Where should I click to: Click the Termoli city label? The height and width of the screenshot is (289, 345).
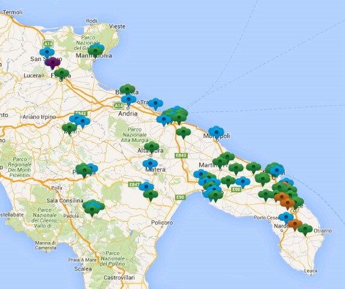[x=13, y=12]
